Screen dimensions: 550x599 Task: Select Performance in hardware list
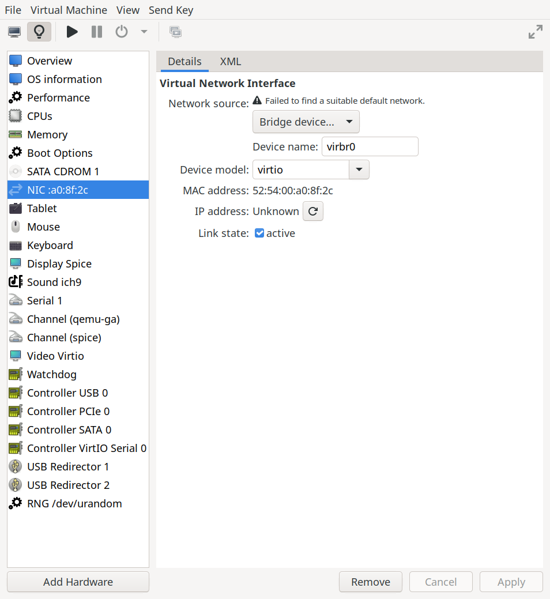point(78,97)
